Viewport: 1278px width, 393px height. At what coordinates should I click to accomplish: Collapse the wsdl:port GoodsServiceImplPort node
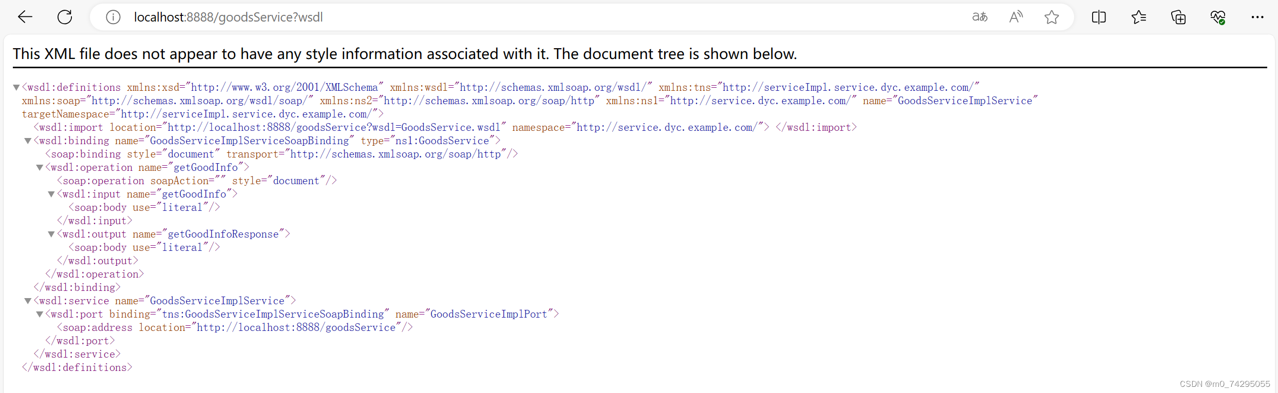pyautogui.click(x=40, y=315)
